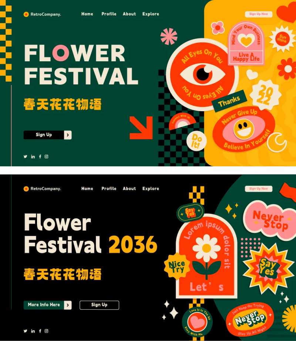Select Profile in the green banner navigation

[x=109, y=14]
